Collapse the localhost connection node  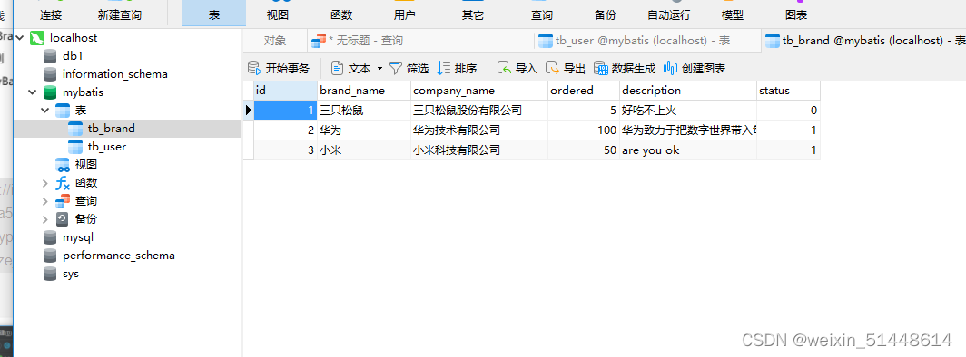(x=20, y=38)
